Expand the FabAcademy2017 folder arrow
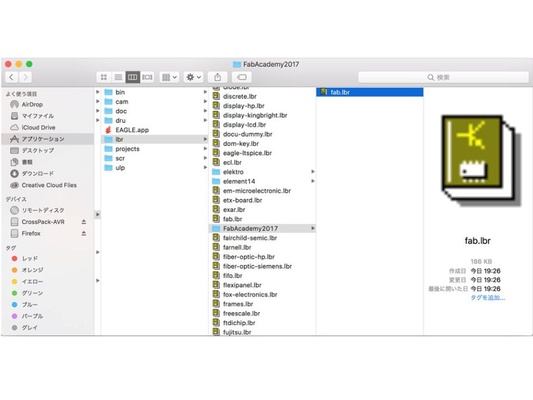Screen dimensions: 533x400 [313, 229]
